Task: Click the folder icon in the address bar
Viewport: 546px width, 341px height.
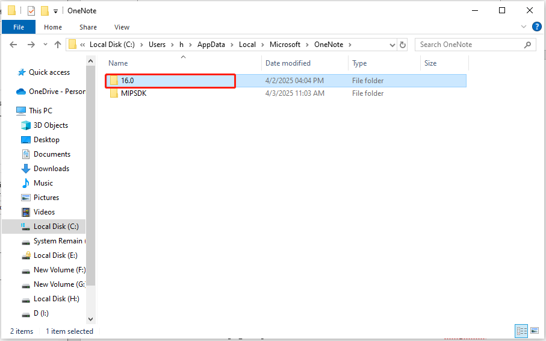Action: pyautogui.click(x=72, y=45)
